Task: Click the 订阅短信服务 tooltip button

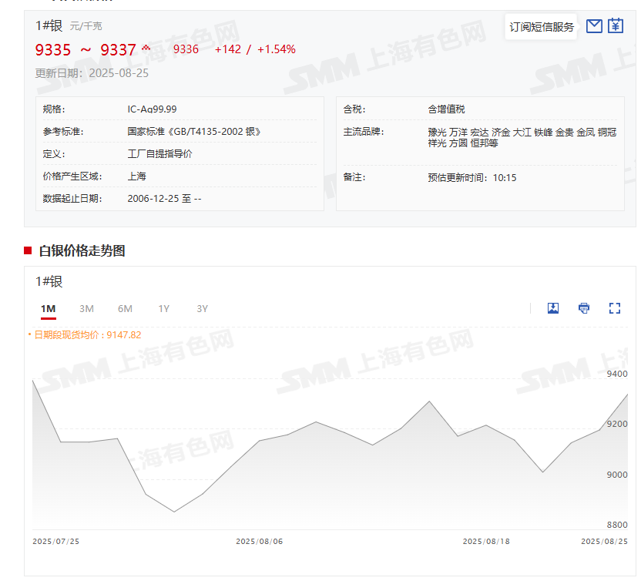Action: [542, 27]
